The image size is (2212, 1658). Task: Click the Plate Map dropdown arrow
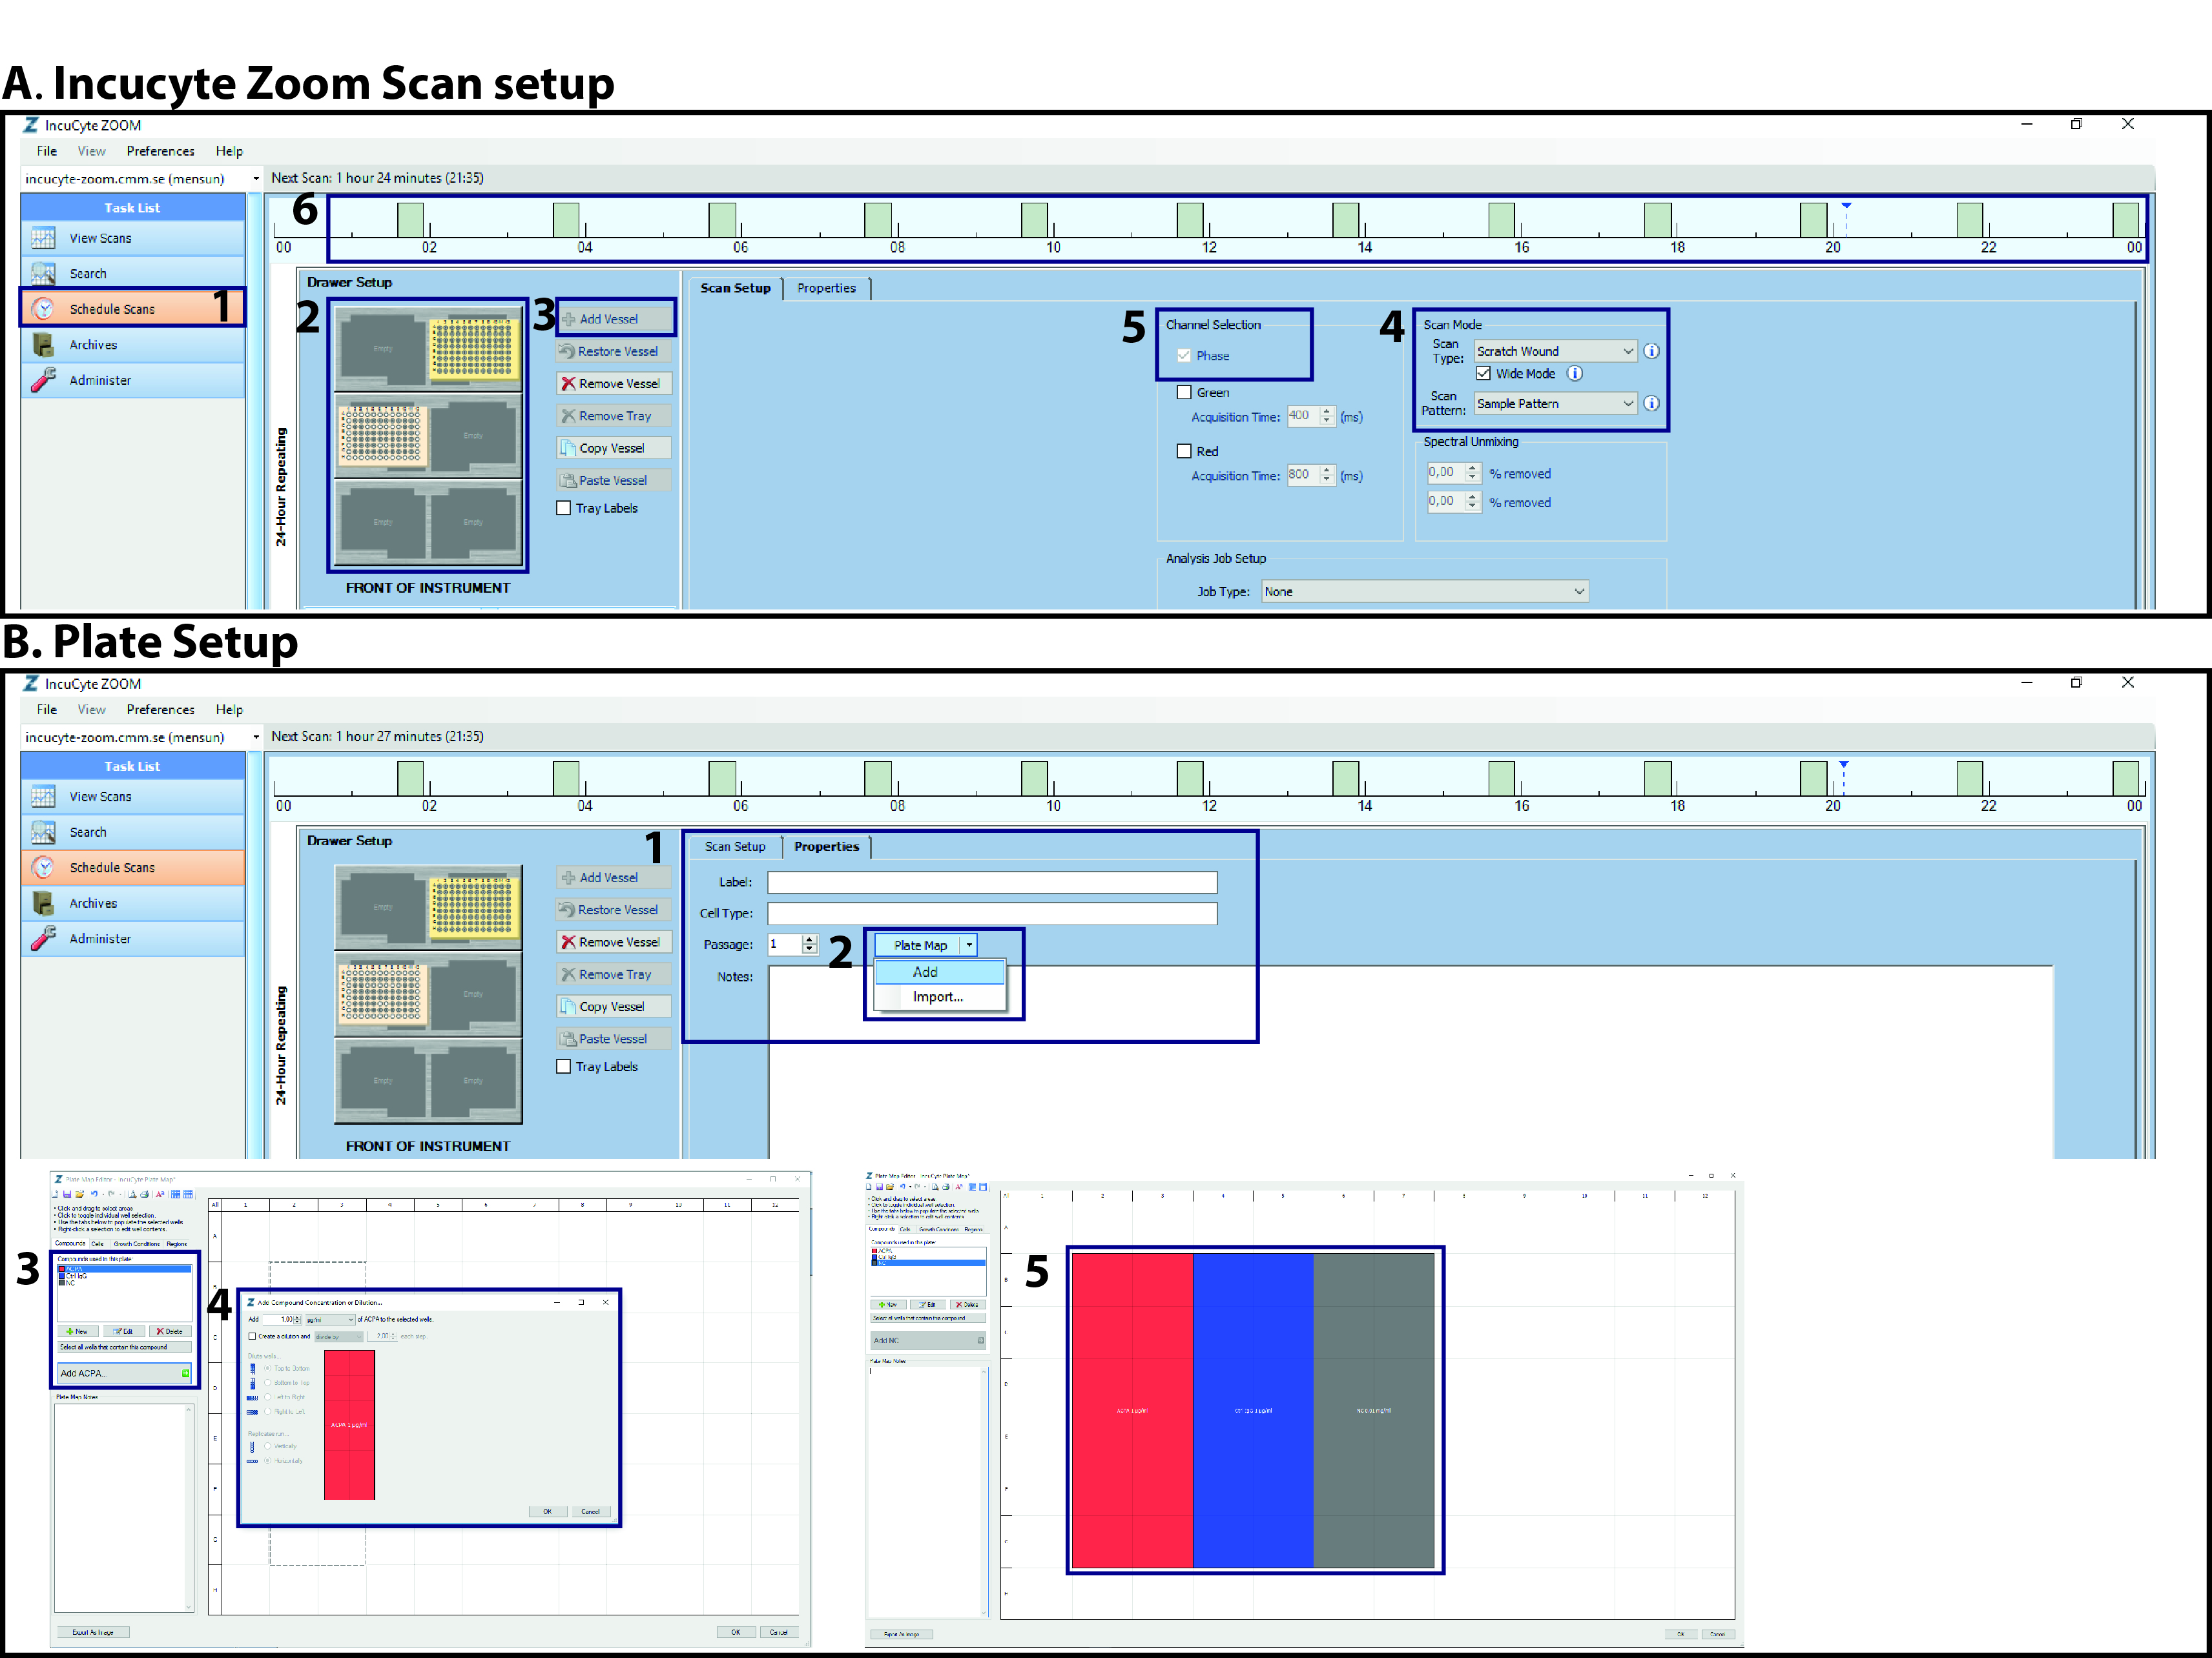pyautogui.click(x=969, y=945)
